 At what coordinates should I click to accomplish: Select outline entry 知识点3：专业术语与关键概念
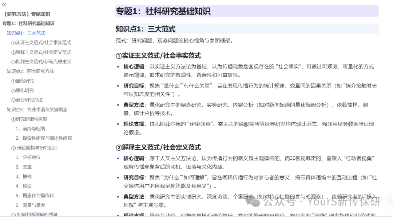click(x=37, y=110)
